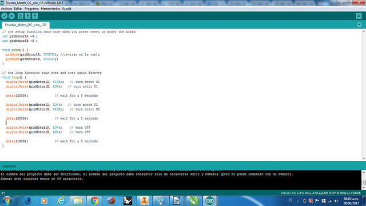Show hidden system tray icons arrow
The width and height of the screenshot is (366, 206).
[x=297, y=201]
